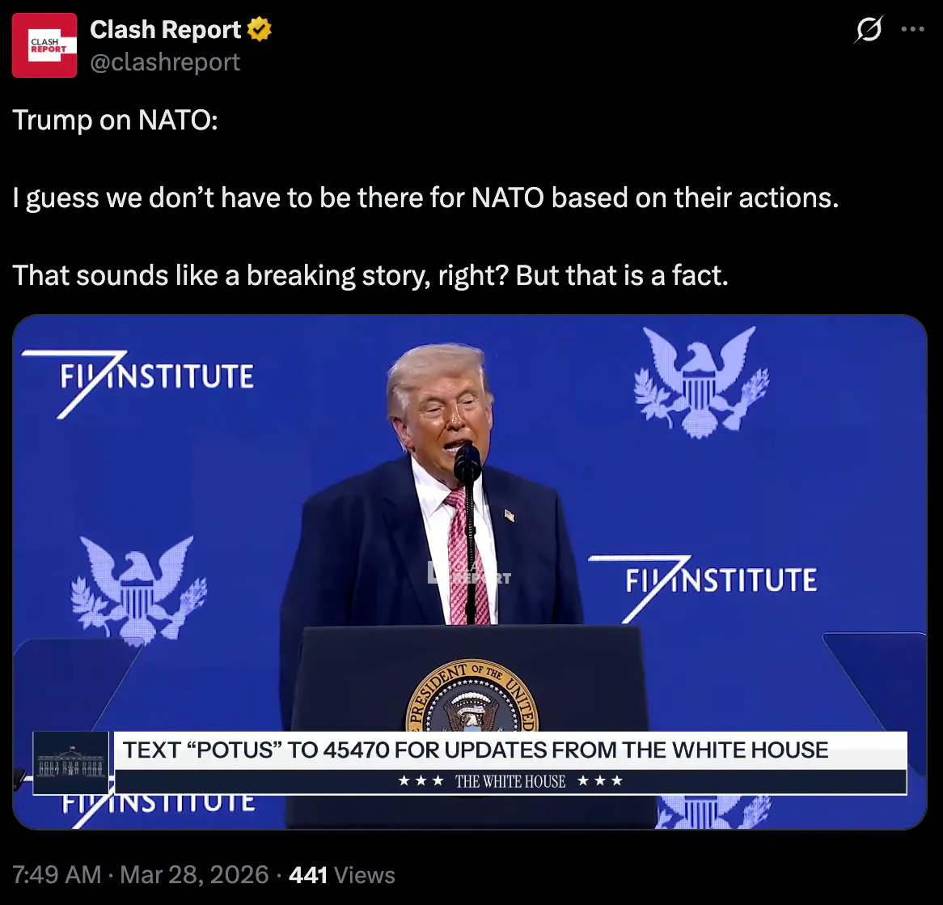Click the eagle emblem at lower left
943x905 pixels.
point(139,590)
